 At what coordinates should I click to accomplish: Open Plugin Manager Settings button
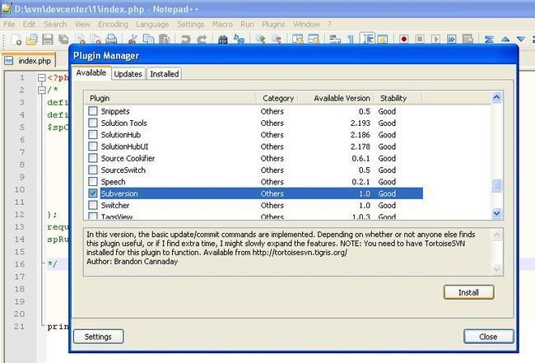(x=98, y=337)
